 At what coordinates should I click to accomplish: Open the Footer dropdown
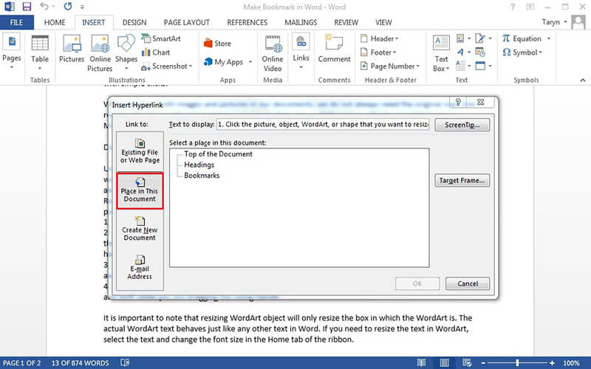(378, 52)
